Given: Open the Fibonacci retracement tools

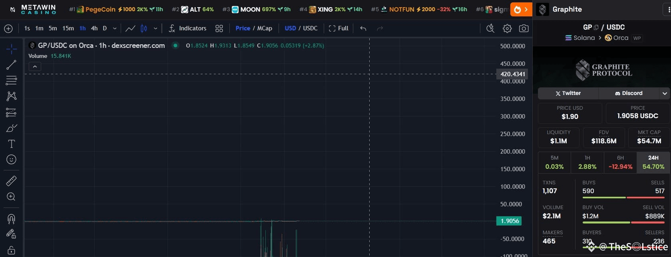Looking at the screenshot, I should [11, 80].
